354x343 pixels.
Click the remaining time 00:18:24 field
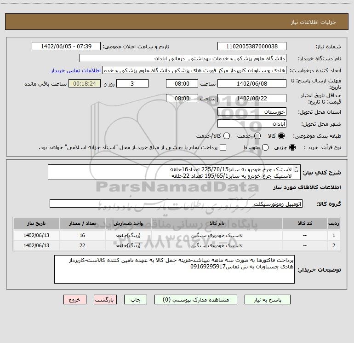(x=85, y=83)
